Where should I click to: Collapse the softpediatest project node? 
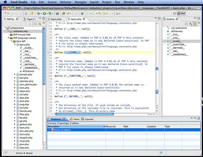coord(5,28)
